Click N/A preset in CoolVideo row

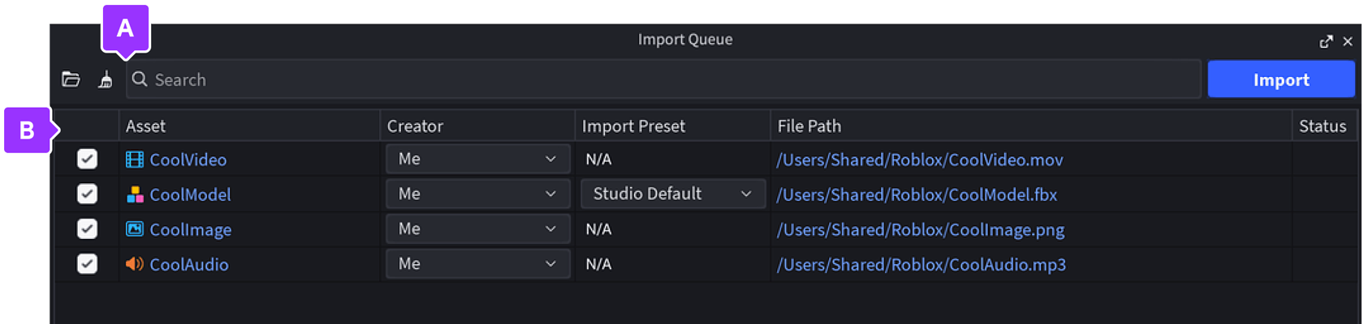click(x=598, y=160)
